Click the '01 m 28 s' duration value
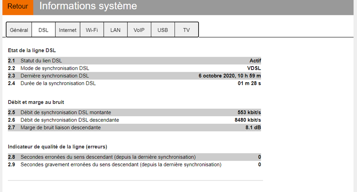The width and height of the screenshot is (357, 192). pyautogui.click(x=249, y=83)
